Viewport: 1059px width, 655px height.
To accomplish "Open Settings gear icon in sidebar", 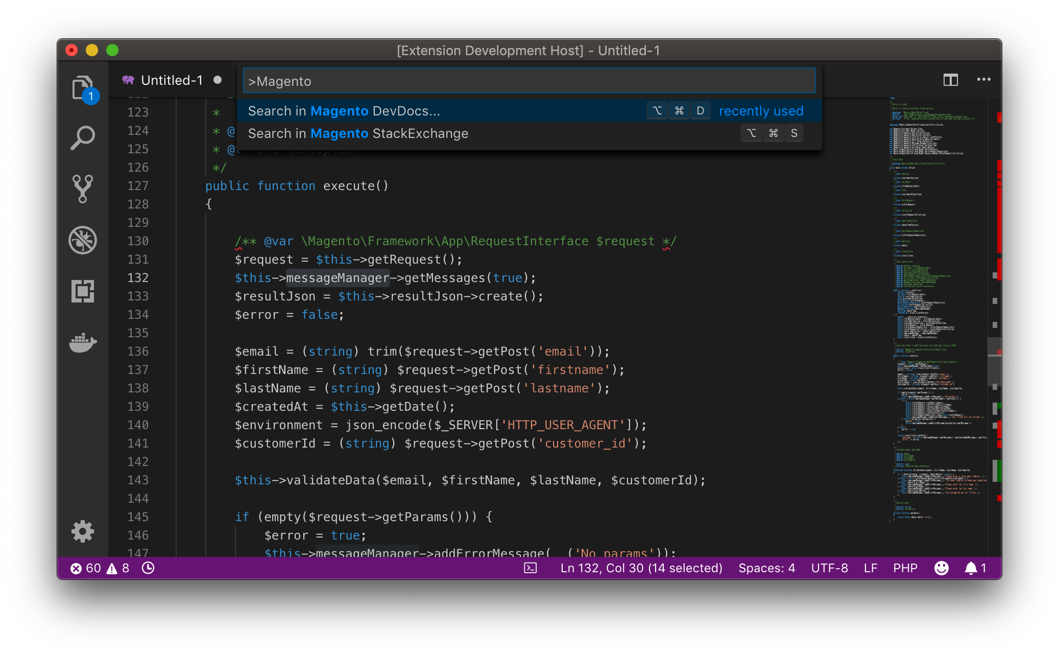I will (x=82, y=531).
